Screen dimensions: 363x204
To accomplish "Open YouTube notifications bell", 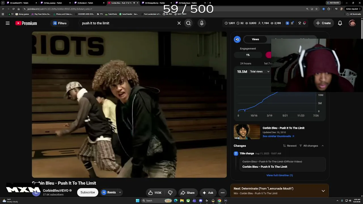I will (x=340, y=23).
